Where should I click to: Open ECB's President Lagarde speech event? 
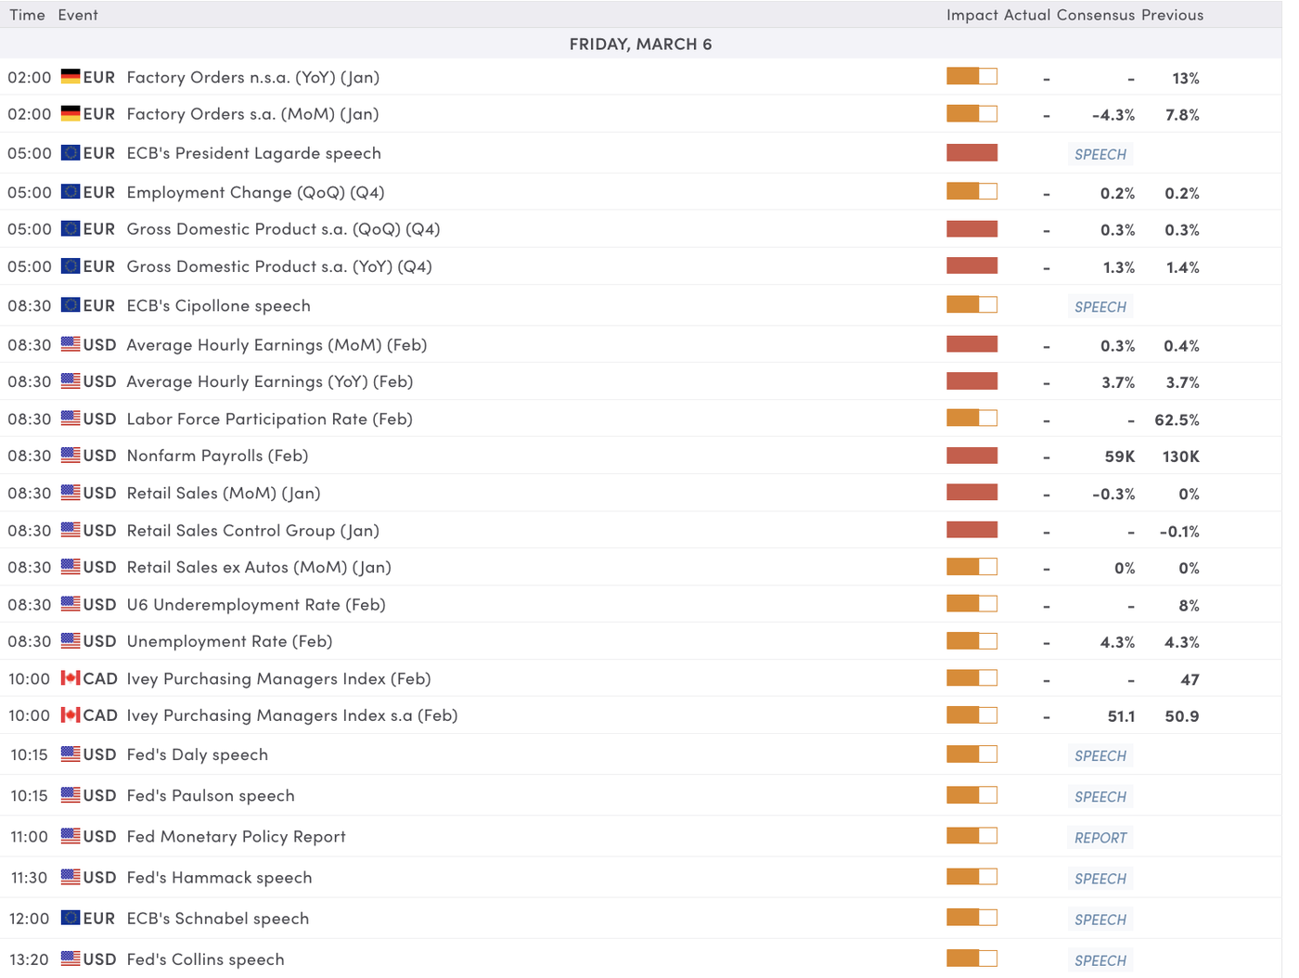click(253, 153)
